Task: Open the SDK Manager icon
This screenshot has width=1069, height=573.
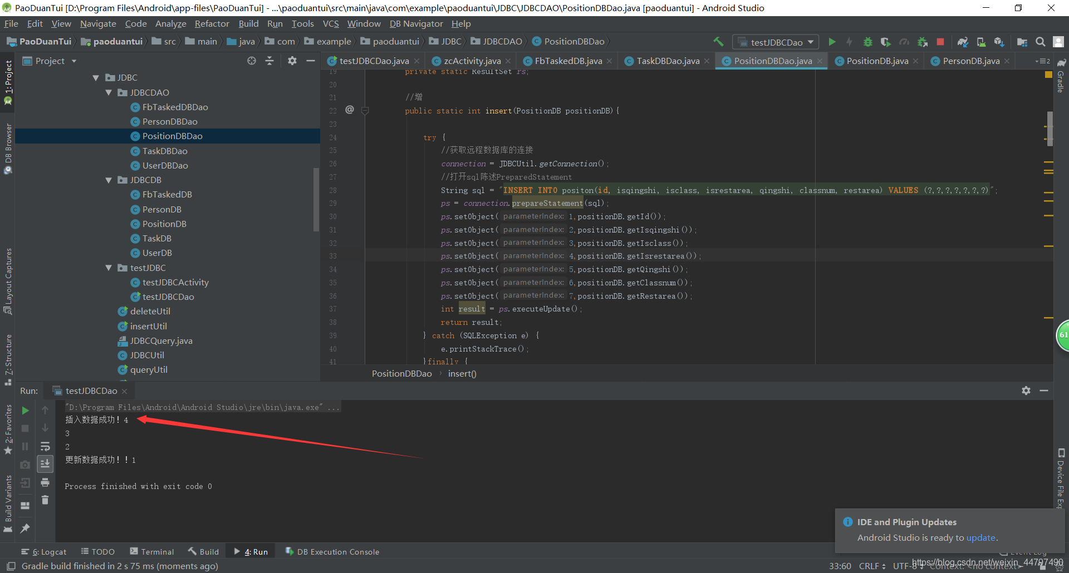Action: [999, 42]
